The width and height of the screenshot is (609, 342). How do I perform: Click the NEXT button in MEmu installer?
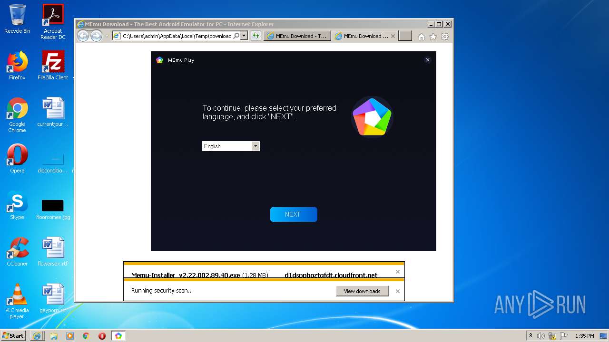tap(294, 214)
